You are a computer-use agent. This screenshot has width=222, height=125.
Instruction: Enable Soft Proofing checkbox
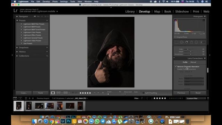coord(143,93)
